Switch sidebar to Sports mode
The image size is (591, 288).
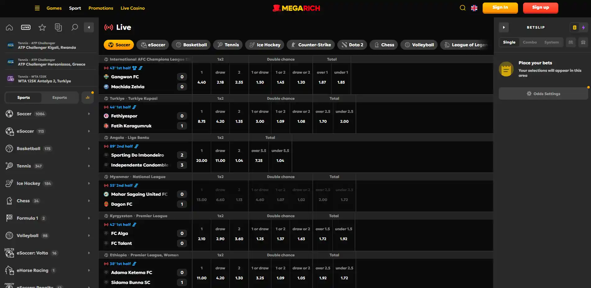coord(24,98)
